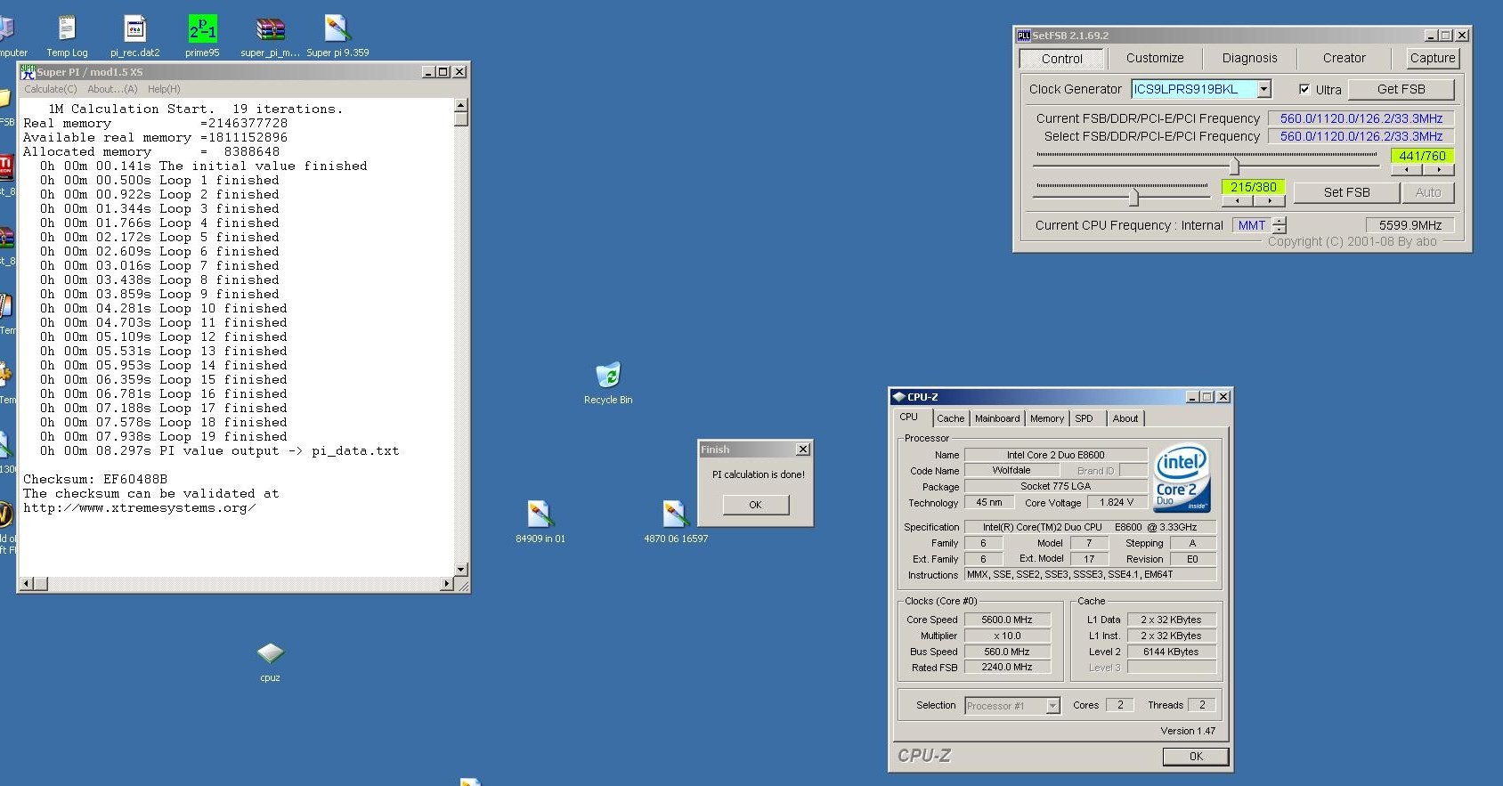Close the Finish dialog with X

[x=802, y=450]
